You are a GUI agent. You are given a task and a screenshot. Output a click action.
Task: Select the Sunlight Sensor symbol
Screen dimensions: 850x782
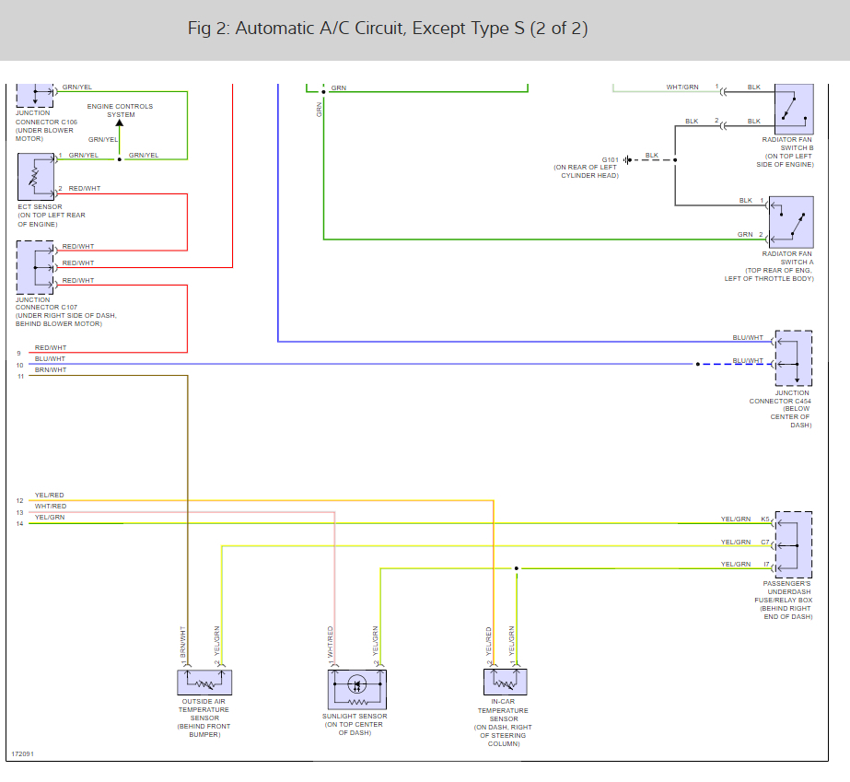(x=356, y=689)
